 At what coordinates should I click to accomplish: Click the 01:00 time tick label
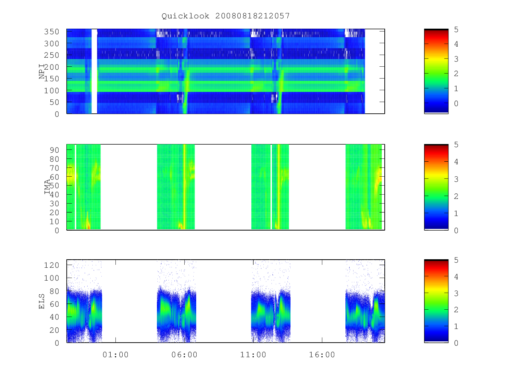tap(115, 355)
